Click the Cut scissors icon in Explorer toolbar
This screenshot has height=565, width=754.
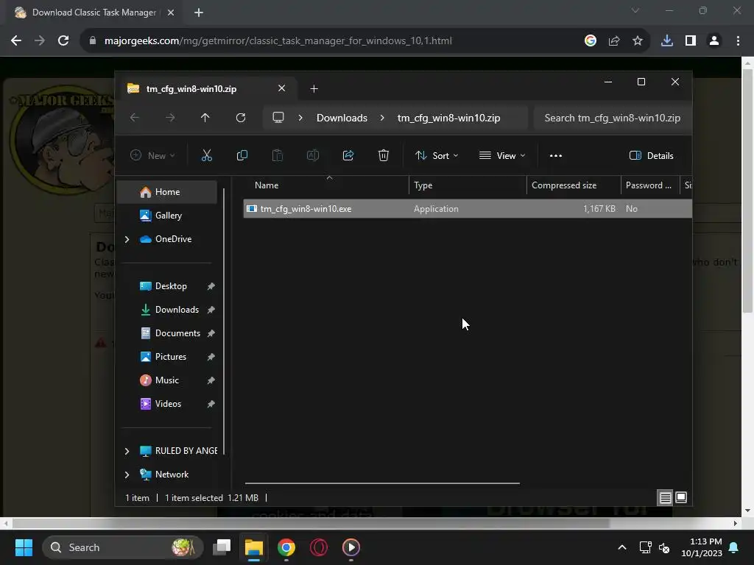(206, 155)
